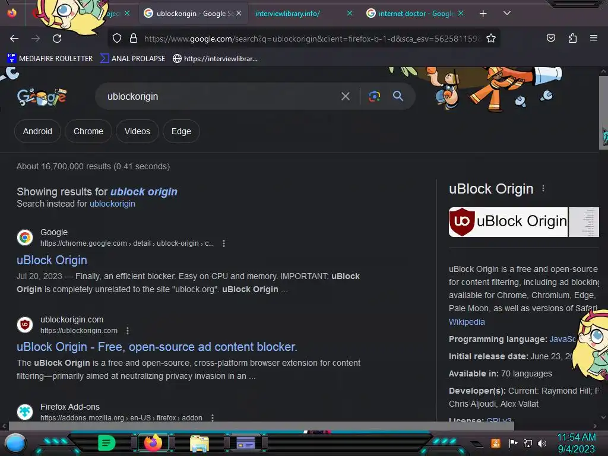Open the Google doodle logo
The width and height of the screenshot is (608, 456).
click(x=42, y=97)
